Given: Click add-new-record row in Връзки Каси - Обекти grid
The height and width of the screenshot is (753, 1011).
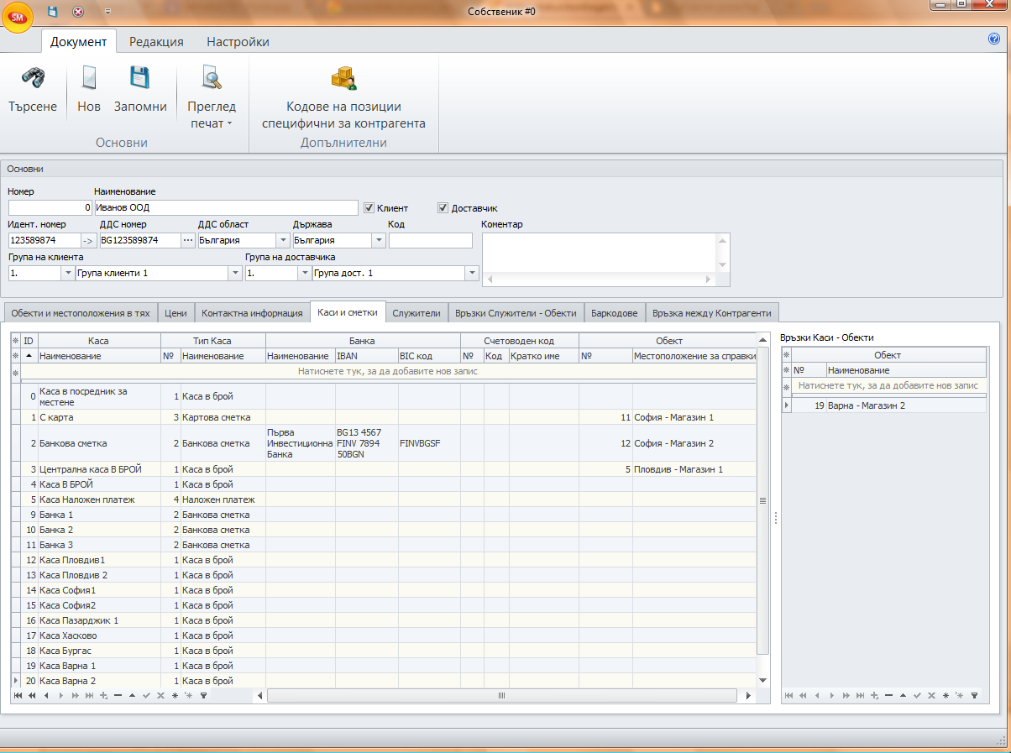Looking at the screenshot, I should (889, 385).
